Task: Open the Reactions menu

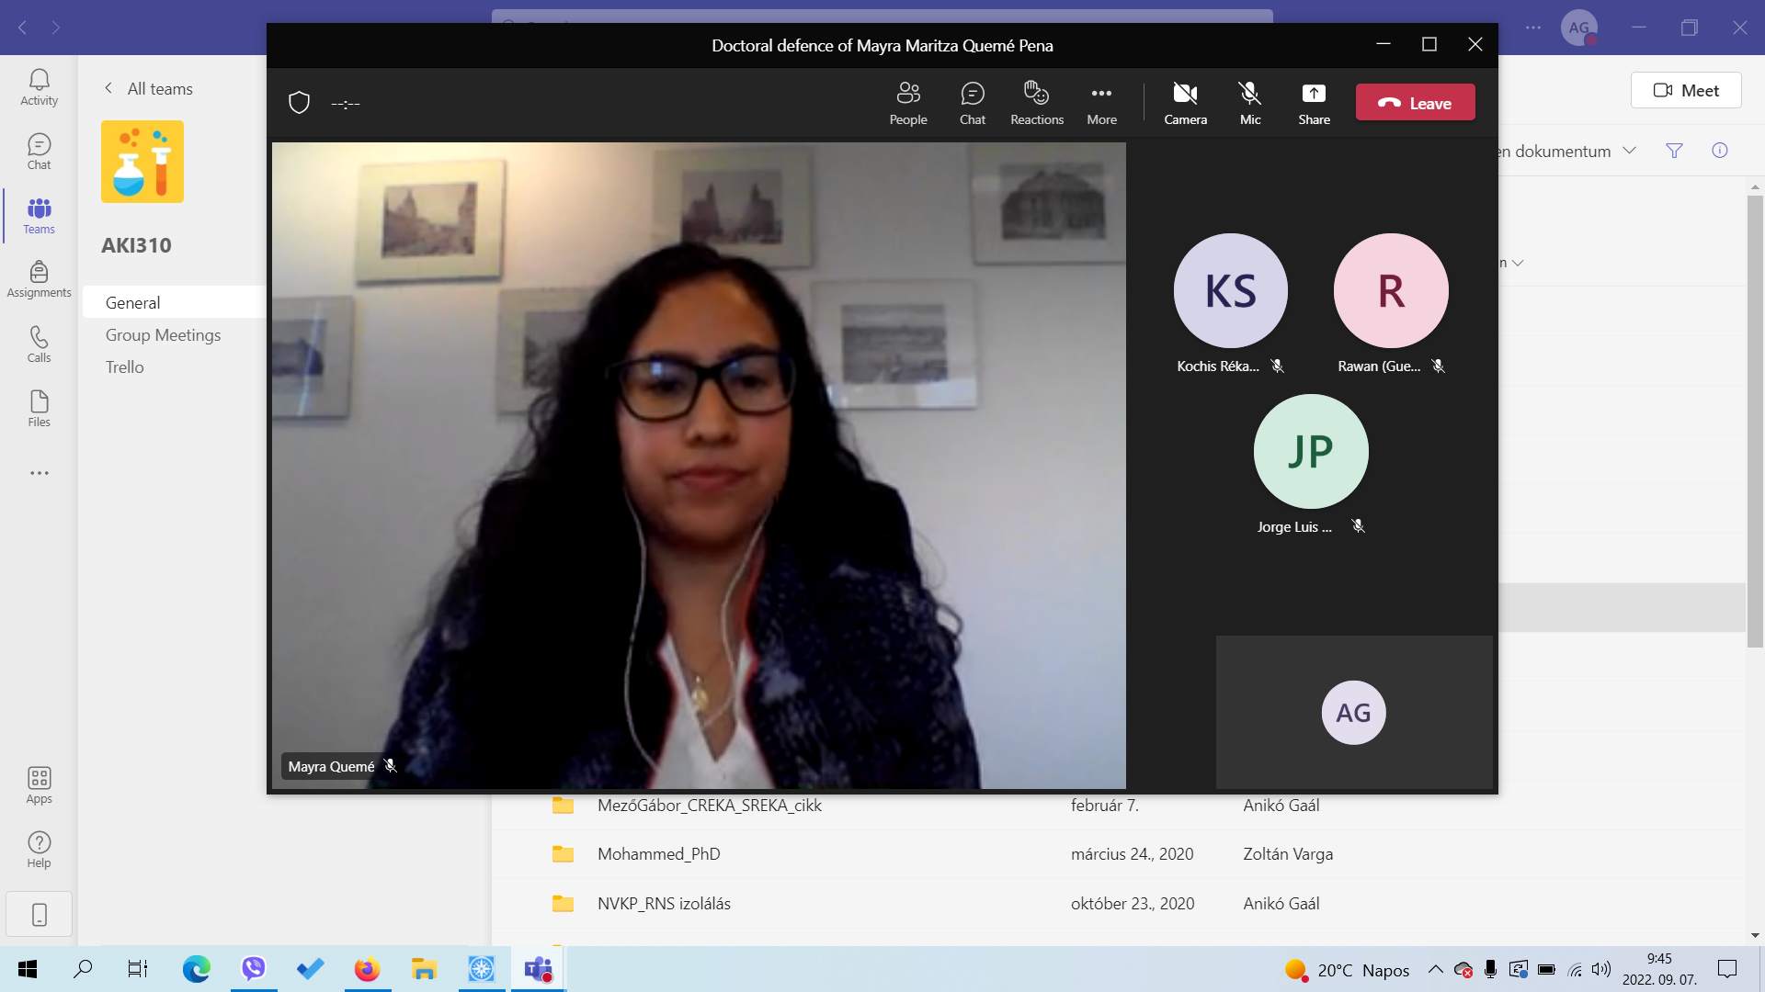Action: pyautogui.click(x=1036, y=102)
